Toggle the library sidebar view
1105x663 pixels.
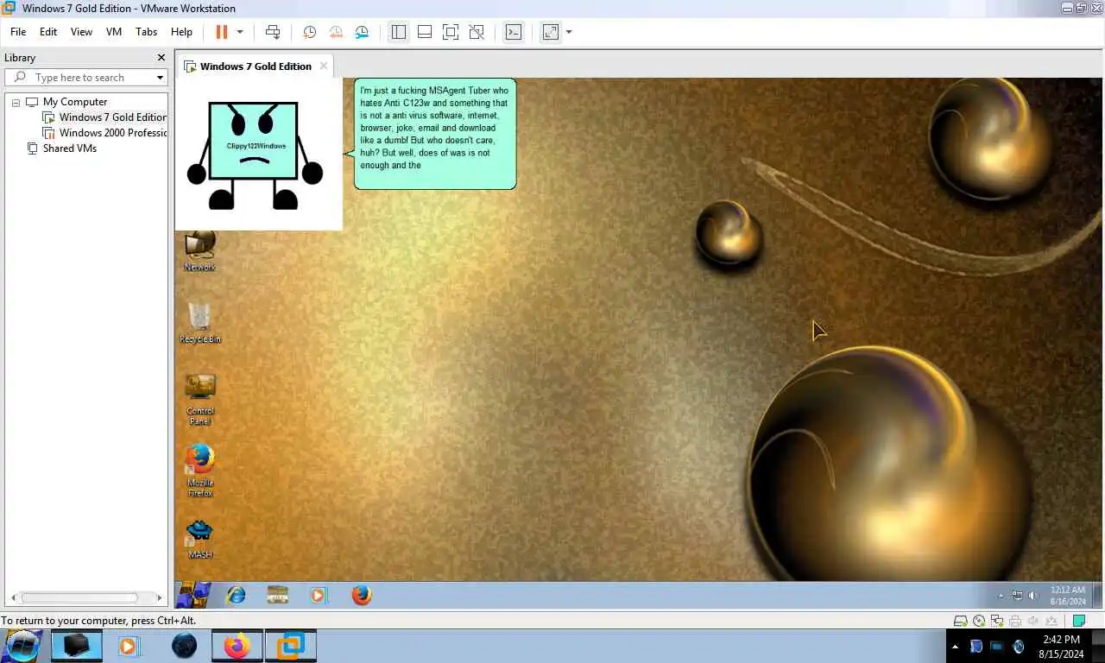(398, 32)
